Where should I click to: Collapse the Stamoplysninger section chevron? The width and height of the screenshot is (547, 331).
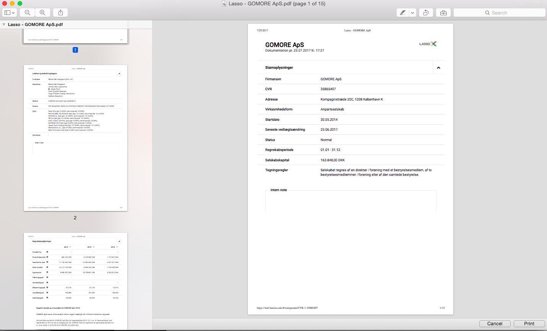point(438,68)
